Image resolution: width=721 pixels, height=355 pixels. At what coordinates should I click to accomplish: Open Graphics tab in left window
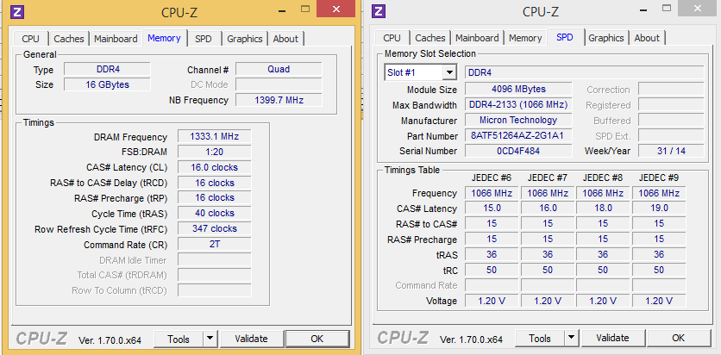pos(245,39)
